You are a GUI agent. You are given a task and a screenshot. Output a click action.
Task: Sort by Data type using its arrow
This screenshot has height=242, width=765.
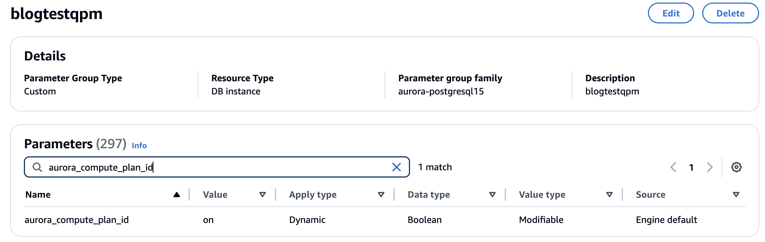pos(492,195)
